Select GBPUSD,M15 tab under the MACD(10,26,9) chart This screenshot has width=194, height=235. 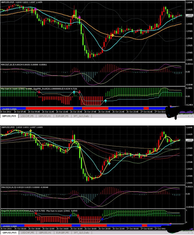[x=9, y=233]
